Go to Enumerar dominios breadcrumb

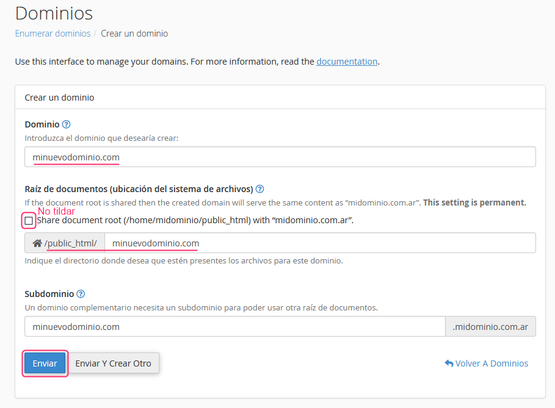[53, 34]
